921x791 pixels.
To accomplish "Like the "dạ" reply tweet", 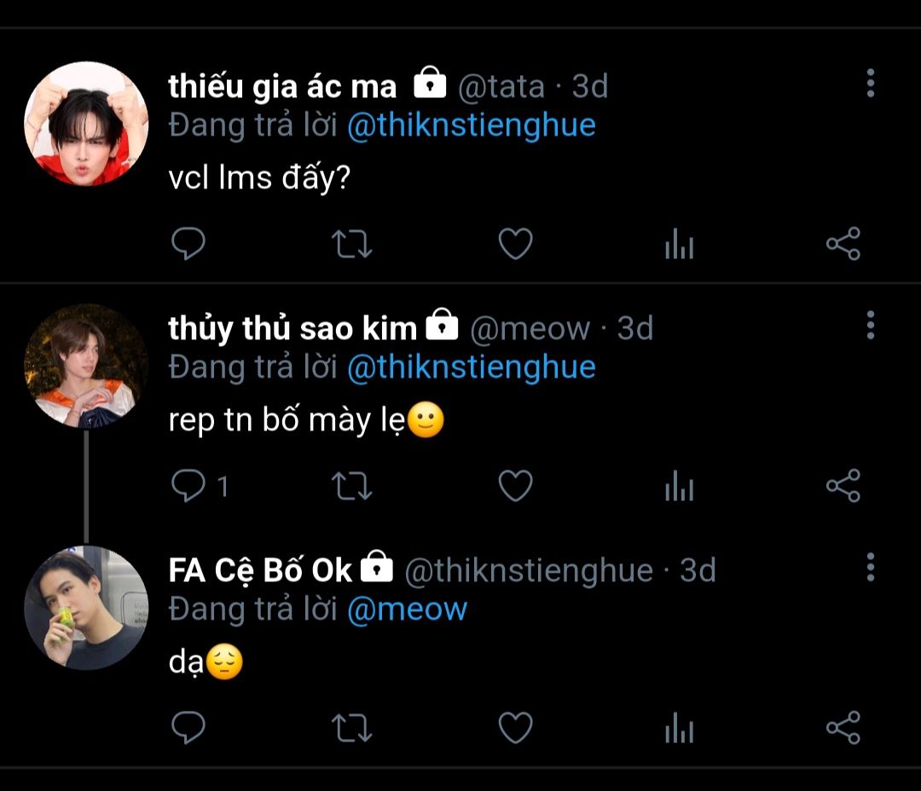I will click(x=515, y=728).
